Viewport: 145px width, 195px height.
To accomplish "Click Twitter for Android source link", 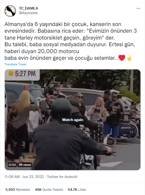I will [62, 177].
